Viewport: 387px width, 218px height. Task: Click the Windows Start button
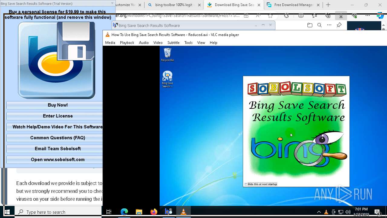[7, 212]
